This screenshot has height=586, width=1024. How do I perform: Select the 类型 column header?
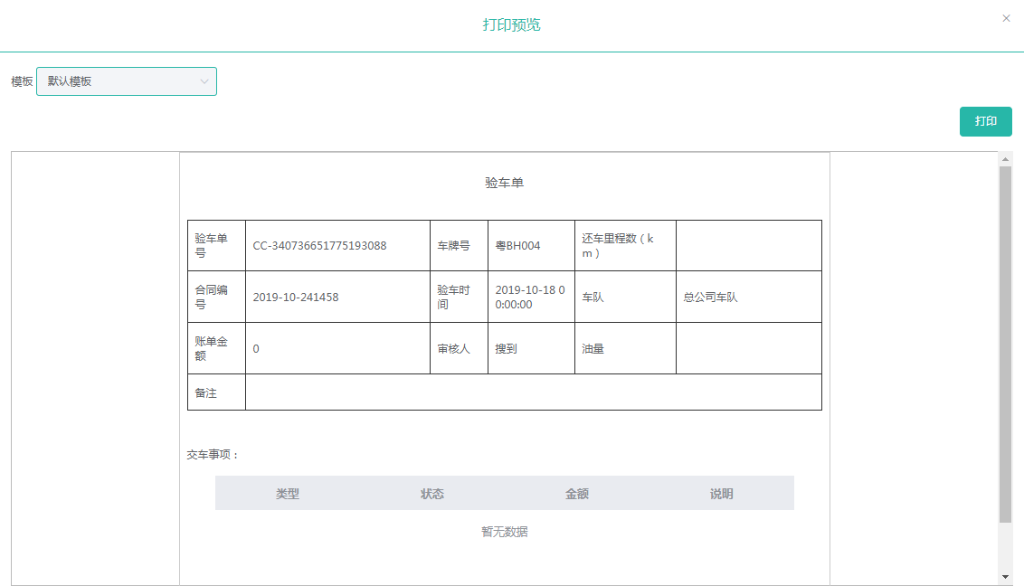288,494
